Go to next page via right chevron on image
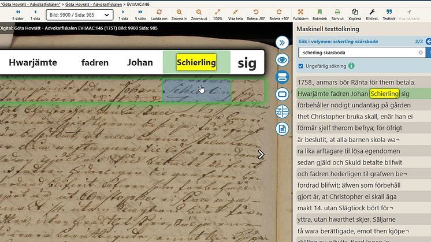The height and width of the screenshot is (242, 431). pyautogui.click(x=261, y=154)
